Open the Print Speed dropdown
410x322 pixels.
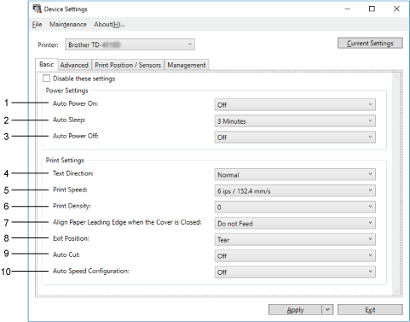pyautogui.click(x=295, y=190)
